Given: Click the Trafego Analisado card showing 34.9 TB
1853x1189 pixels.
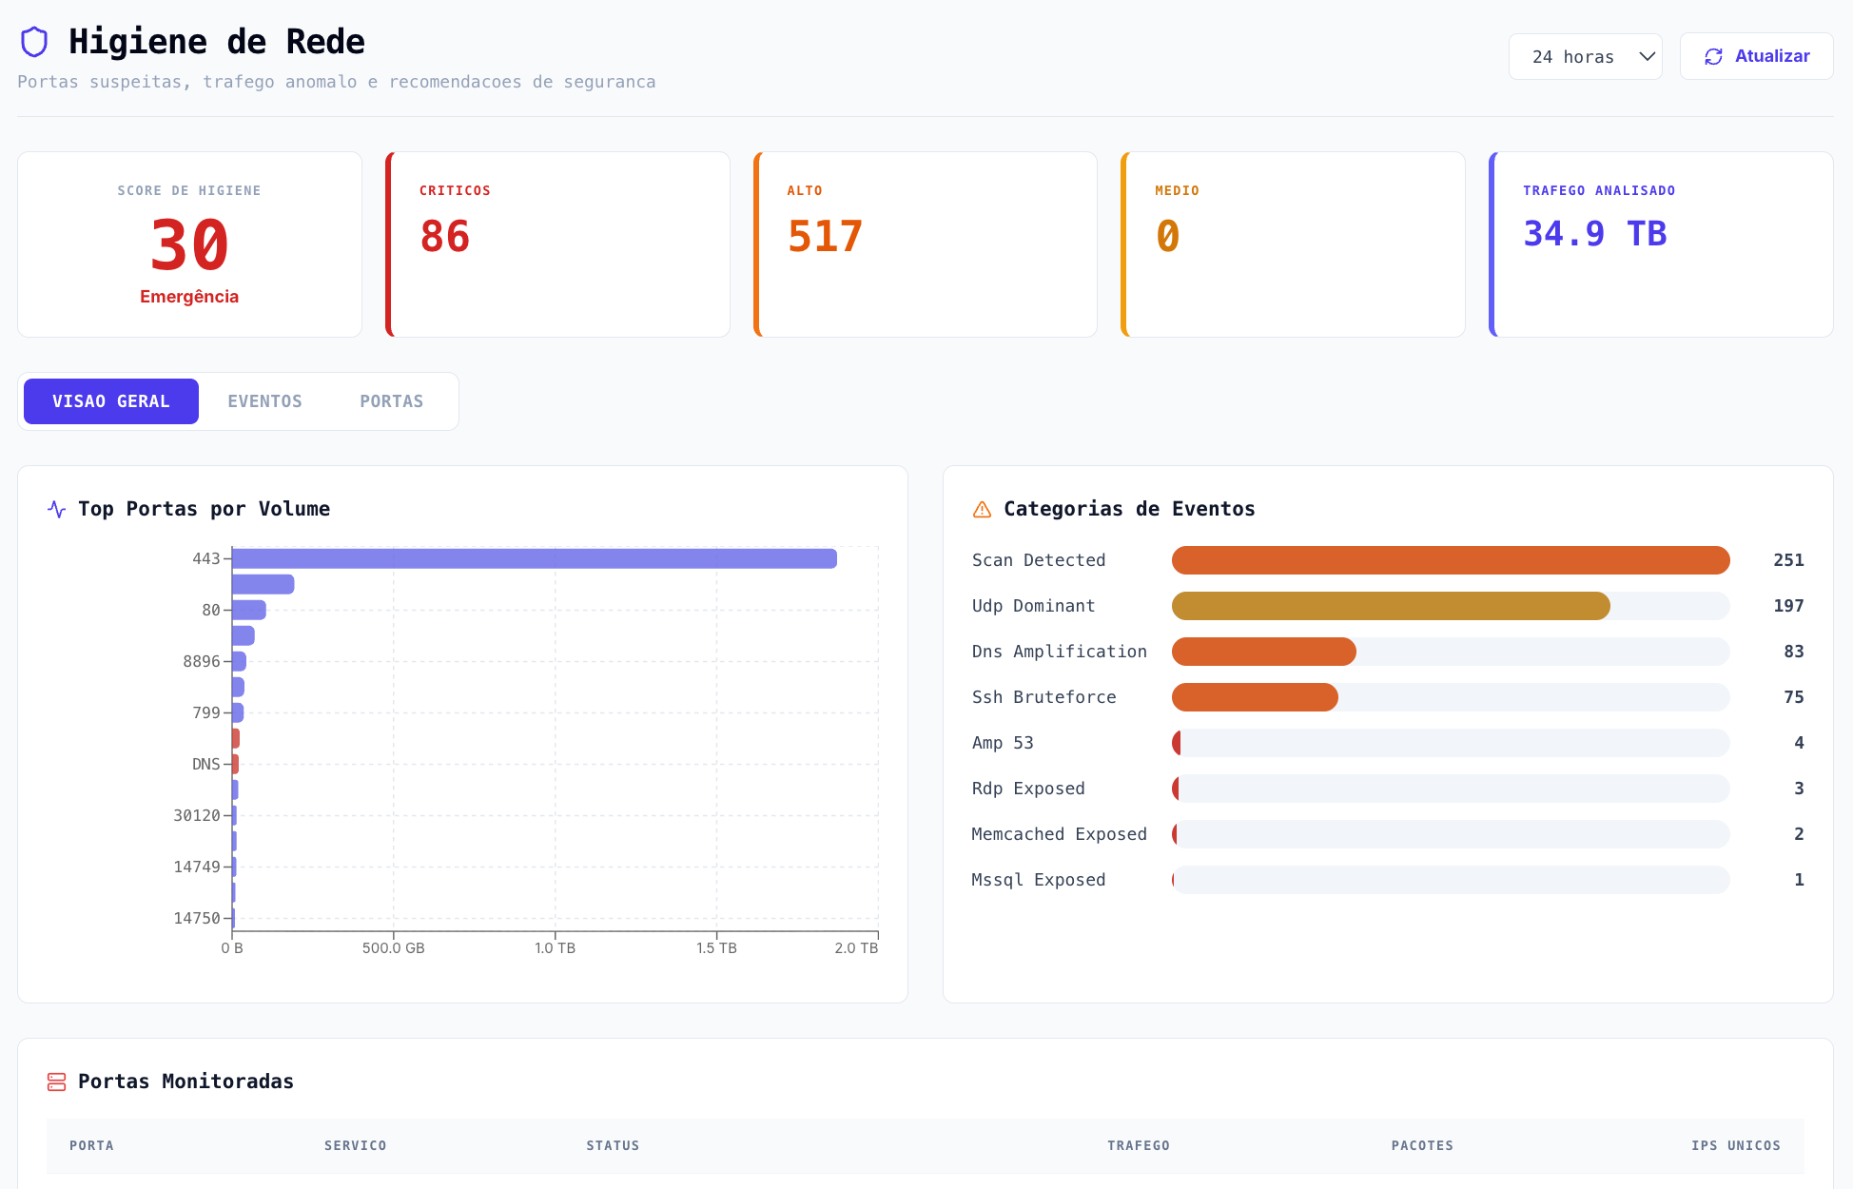Looking at the screenshot, I should pyautogui.click(x=1661, y=244).
